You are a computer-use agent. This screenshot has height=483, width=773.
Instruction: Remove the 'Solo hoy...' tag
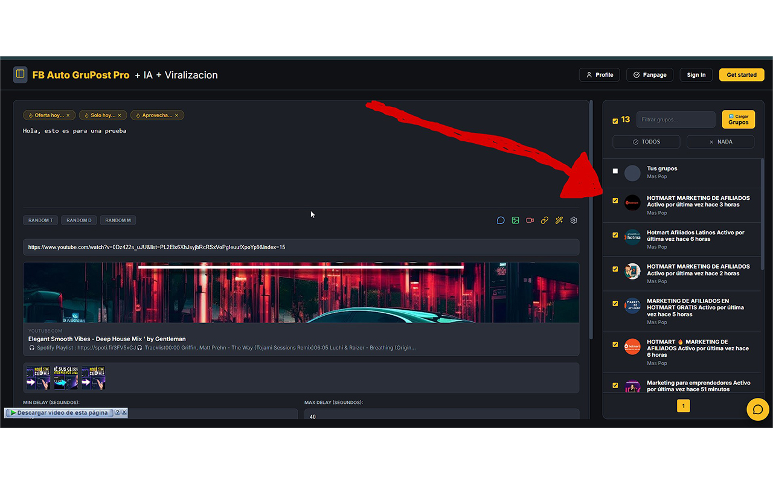point(120,115)
